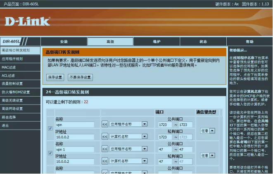Click the 产品页面 : DIR-605L text
This screenshot has width=273, height=174.
(x=21, y=4)
